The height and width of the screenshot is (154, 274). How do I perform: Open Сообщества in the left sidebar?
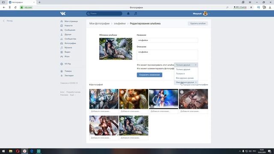(70, 39)
